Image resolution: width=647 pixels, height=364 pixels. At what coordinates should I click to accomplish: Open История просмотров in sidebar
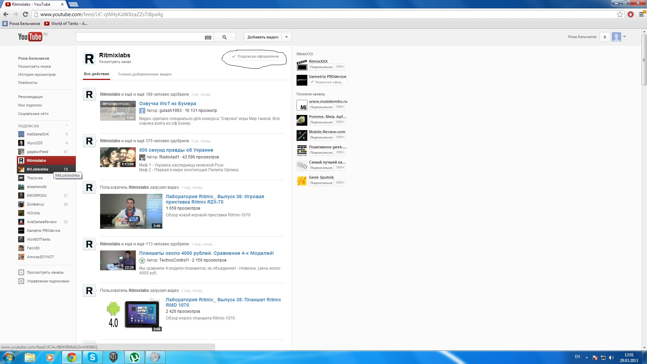[37, 74]
